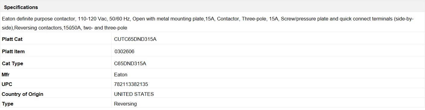Click the Specifications section header
Viewport: 425px width, 110px height.
point(21,7)
